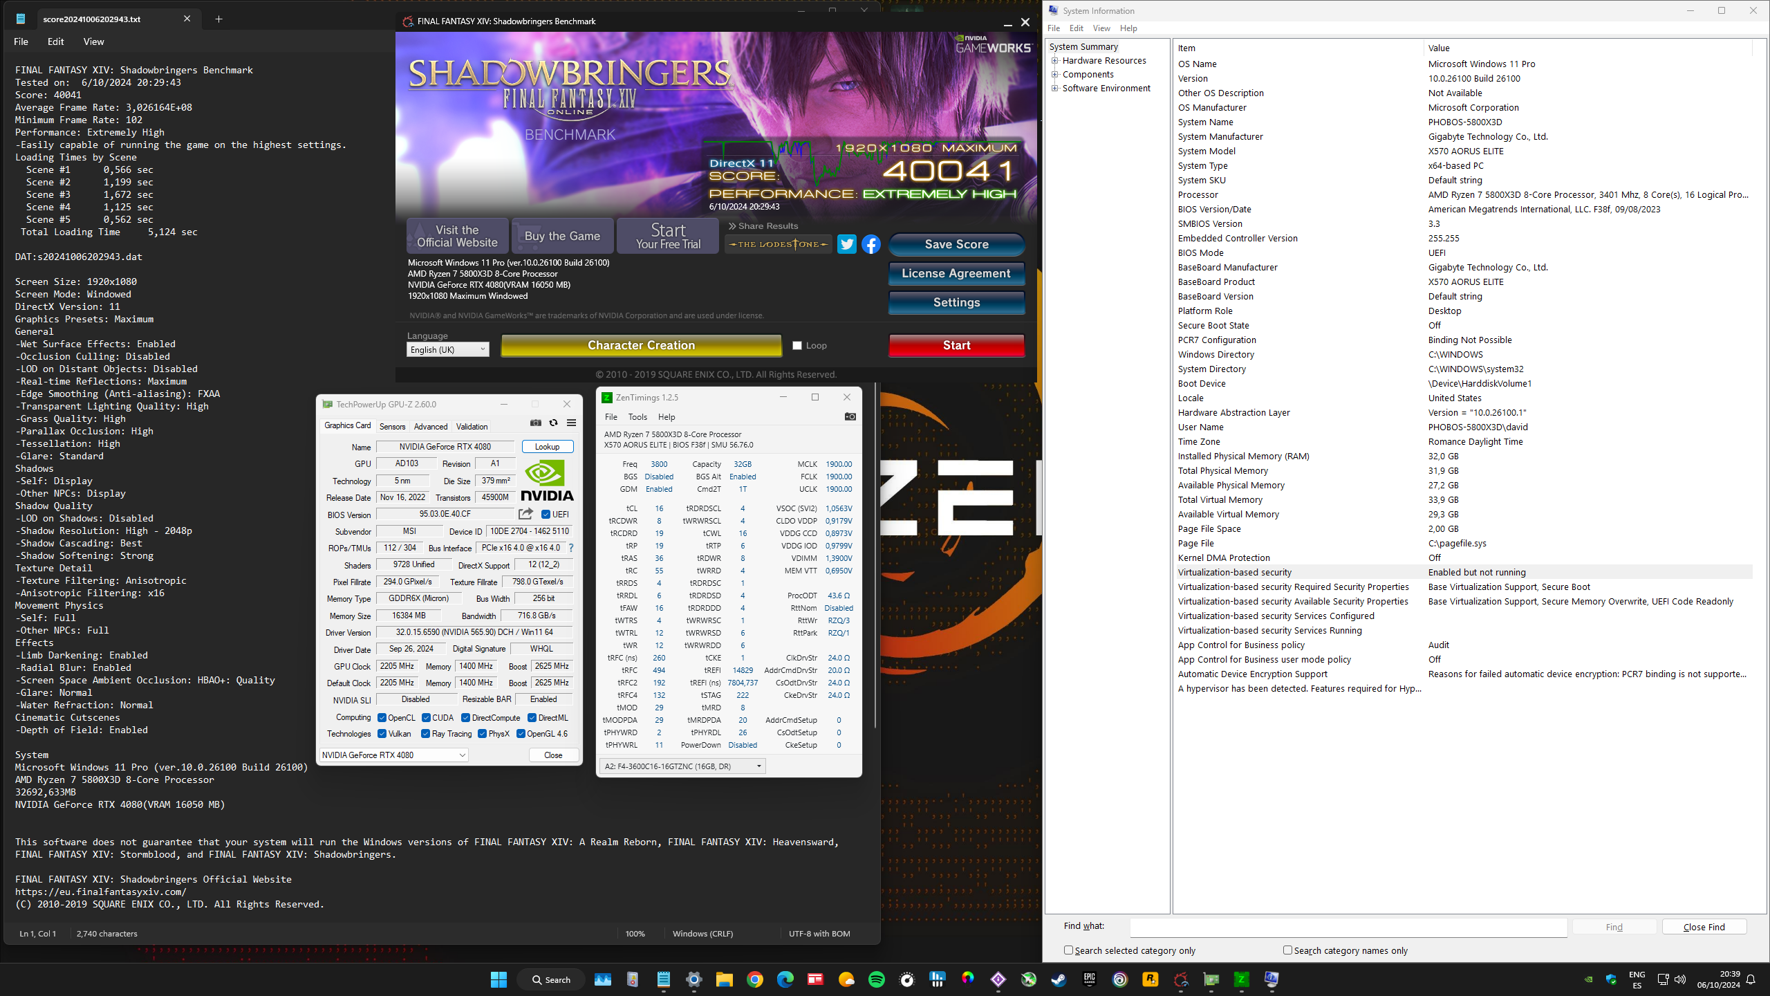Click the ZenTimings screenshot camera icon
The image size is (1770, 996).
850,416
